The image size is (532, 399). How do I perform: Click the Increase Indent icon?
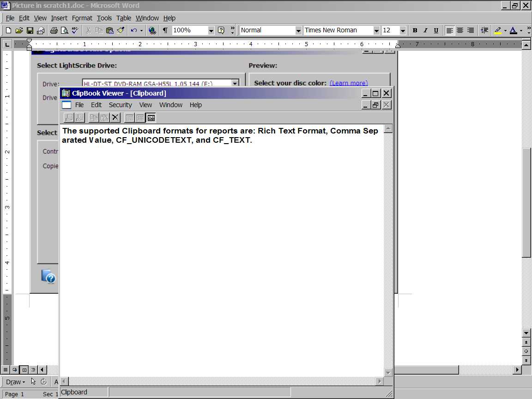484,30
